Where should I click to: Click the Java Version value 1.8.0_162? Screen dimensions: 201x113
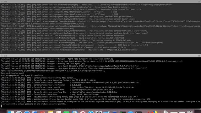tap(76, 85)
